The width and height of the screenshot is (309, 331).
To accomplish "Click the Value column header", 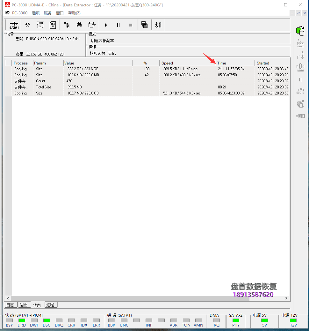I will 98,63.
